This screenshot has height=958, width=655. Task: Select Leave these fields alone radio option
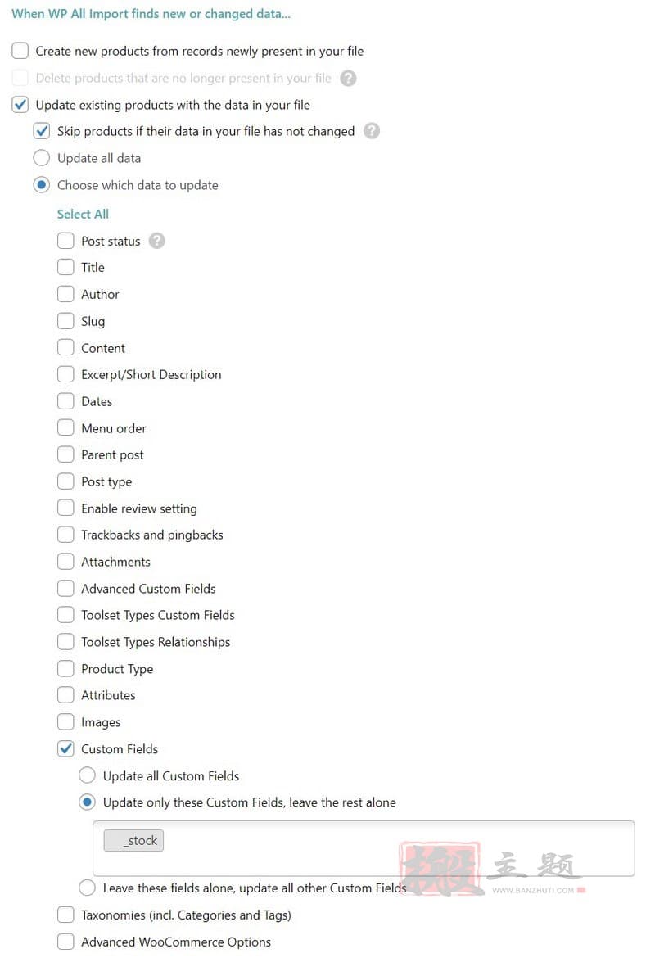click(88, 888)
